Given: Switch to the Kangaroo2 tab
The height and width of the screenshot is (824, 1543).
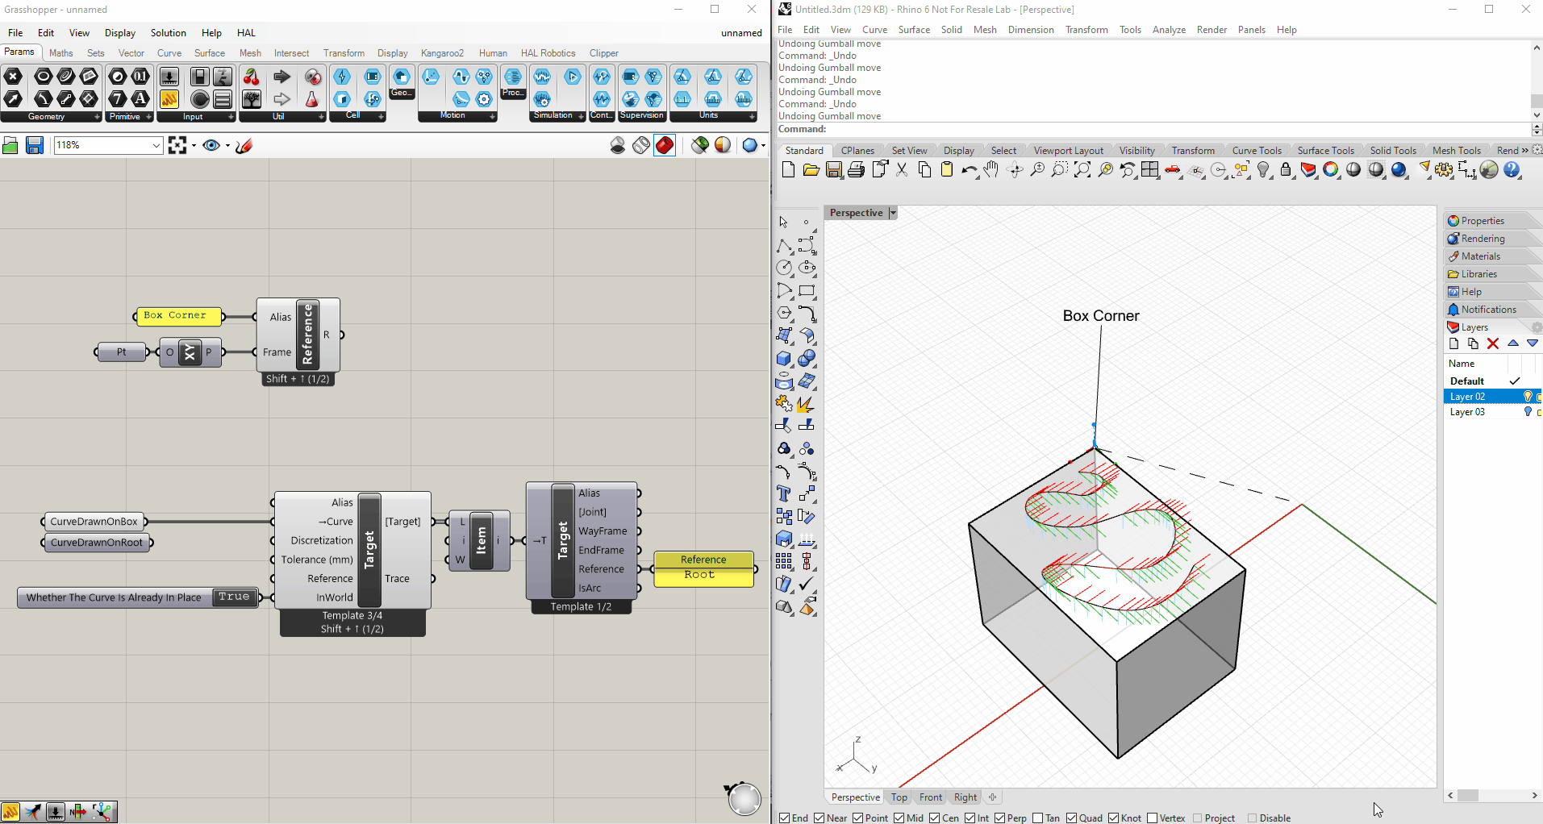Looking at the screenshot, I should click(442, 53).
